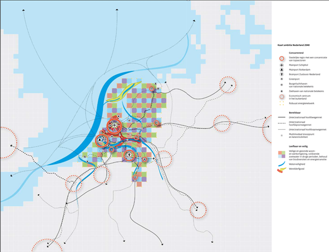329x252 pixels.
Task: Click the Zeehaven van nationale betekenis icon
Action: click(281, 91)
